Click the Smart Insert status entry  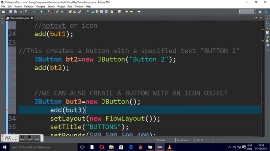[x=183, y=140]
